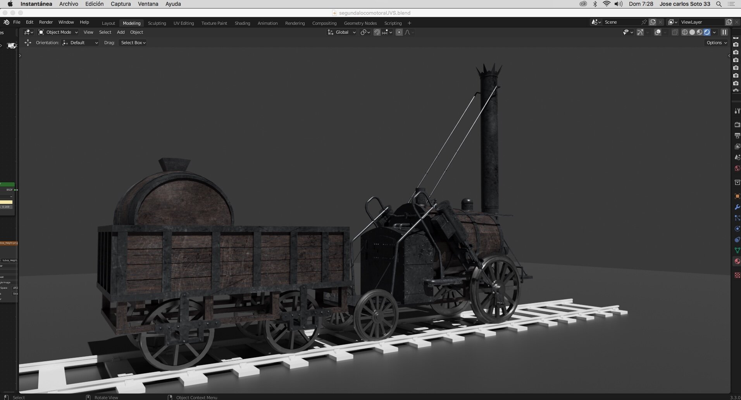
Task: Open the Scene properties tab
Action: click(737, 157)
